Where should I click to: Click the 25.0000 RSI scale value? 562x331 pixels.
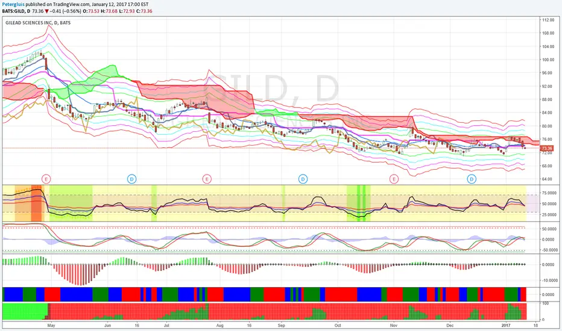(x=549, y=215)
